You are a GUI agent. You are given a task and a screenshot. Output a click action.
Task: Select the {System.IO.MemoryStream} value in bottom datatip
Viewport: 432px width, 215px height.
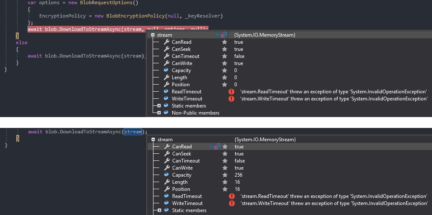coord(265,140)
